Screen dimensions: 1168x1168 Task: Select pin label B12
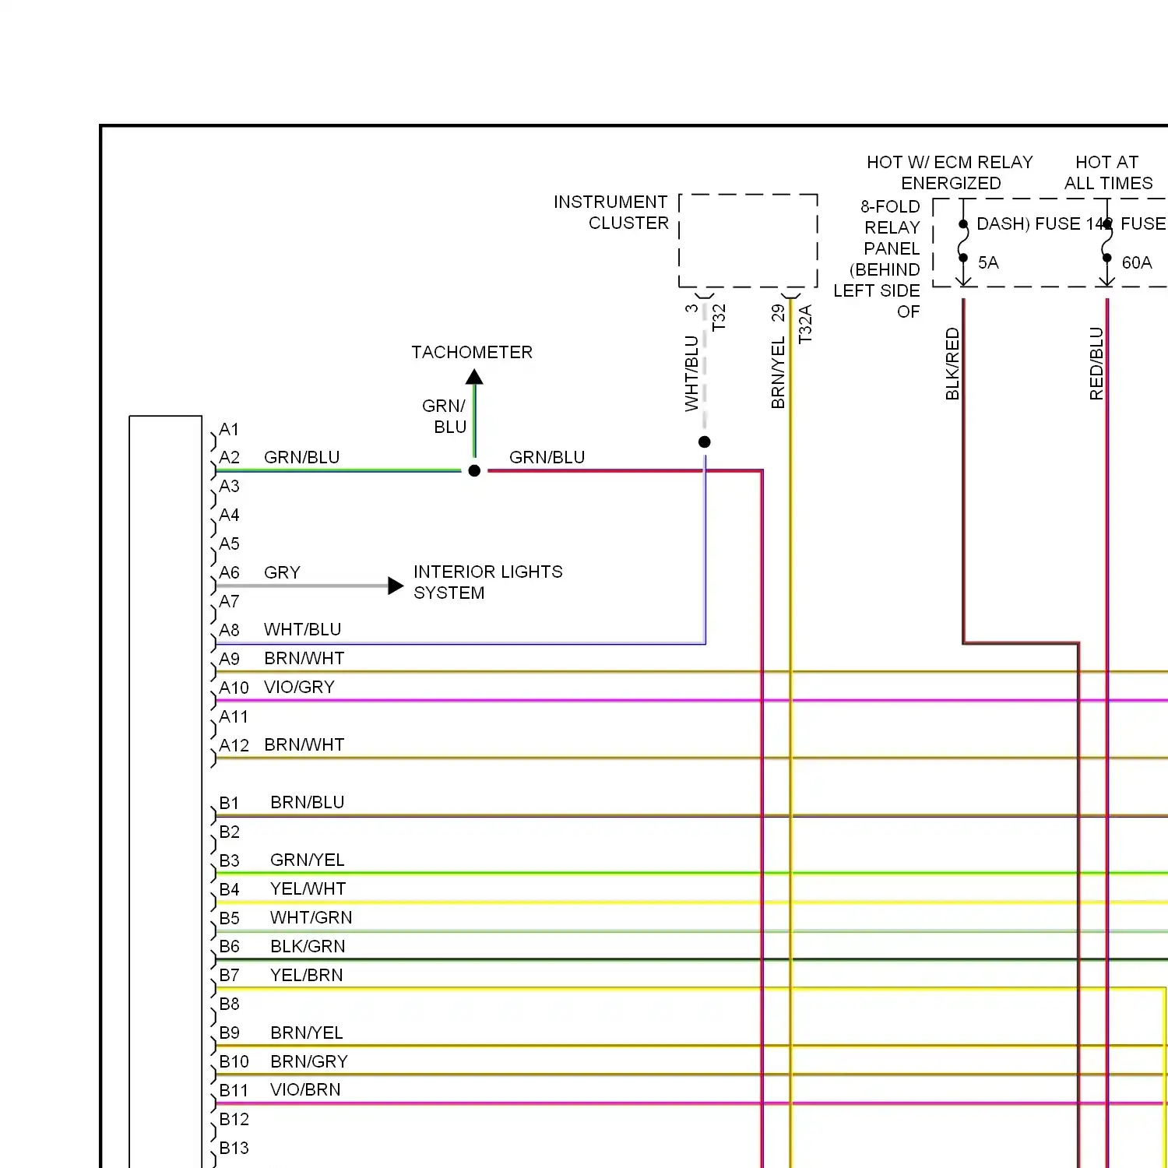[x=234, y=1120]
